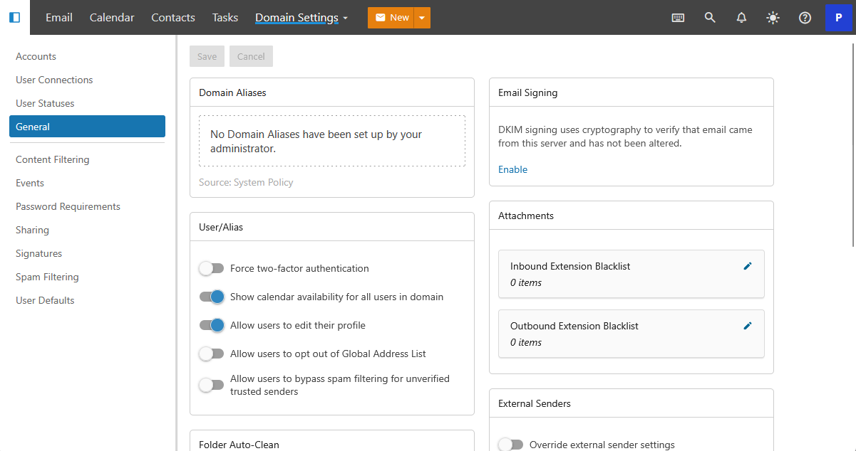This screenshot has height=451, width=856.
Task: Enable Force two-factor authentication
Action: coord(211,268)
